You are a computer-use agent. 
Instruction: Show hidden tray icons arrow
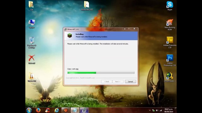tap(150, 110)
